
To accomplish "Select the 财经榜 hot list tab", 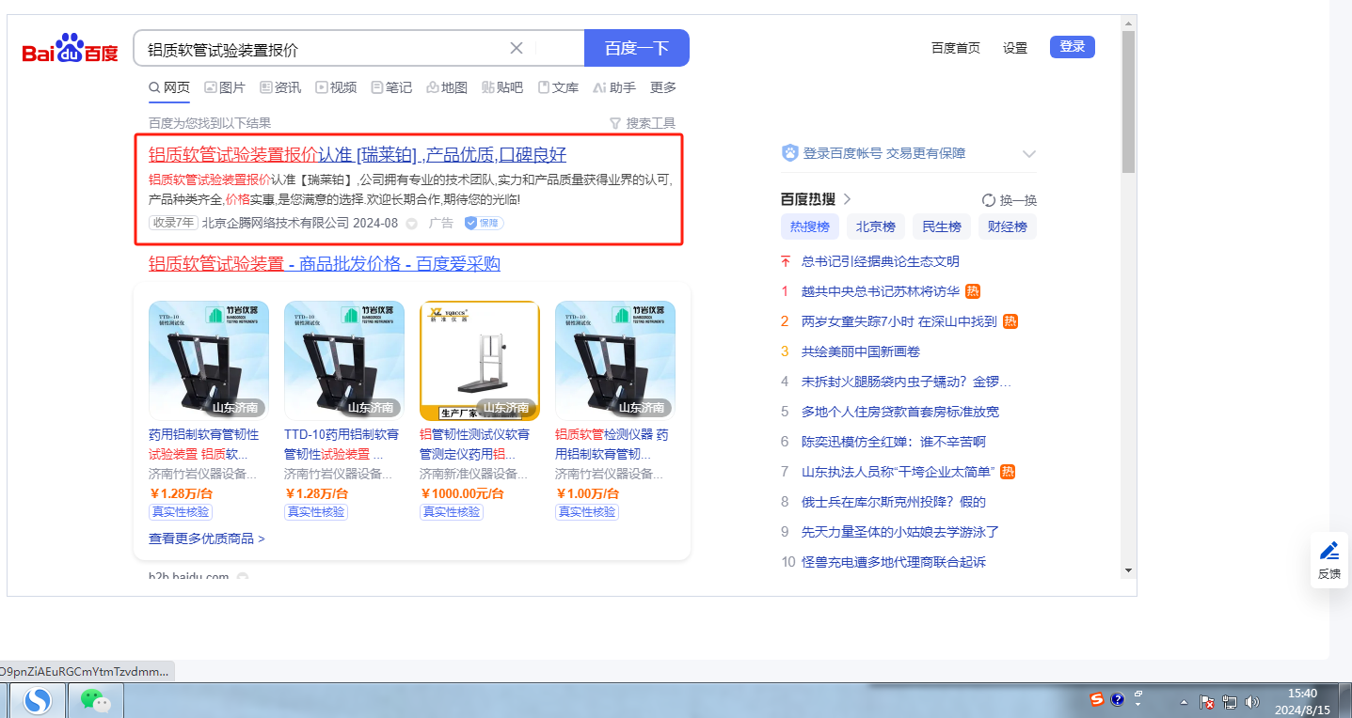I will tap(1007, 226).
